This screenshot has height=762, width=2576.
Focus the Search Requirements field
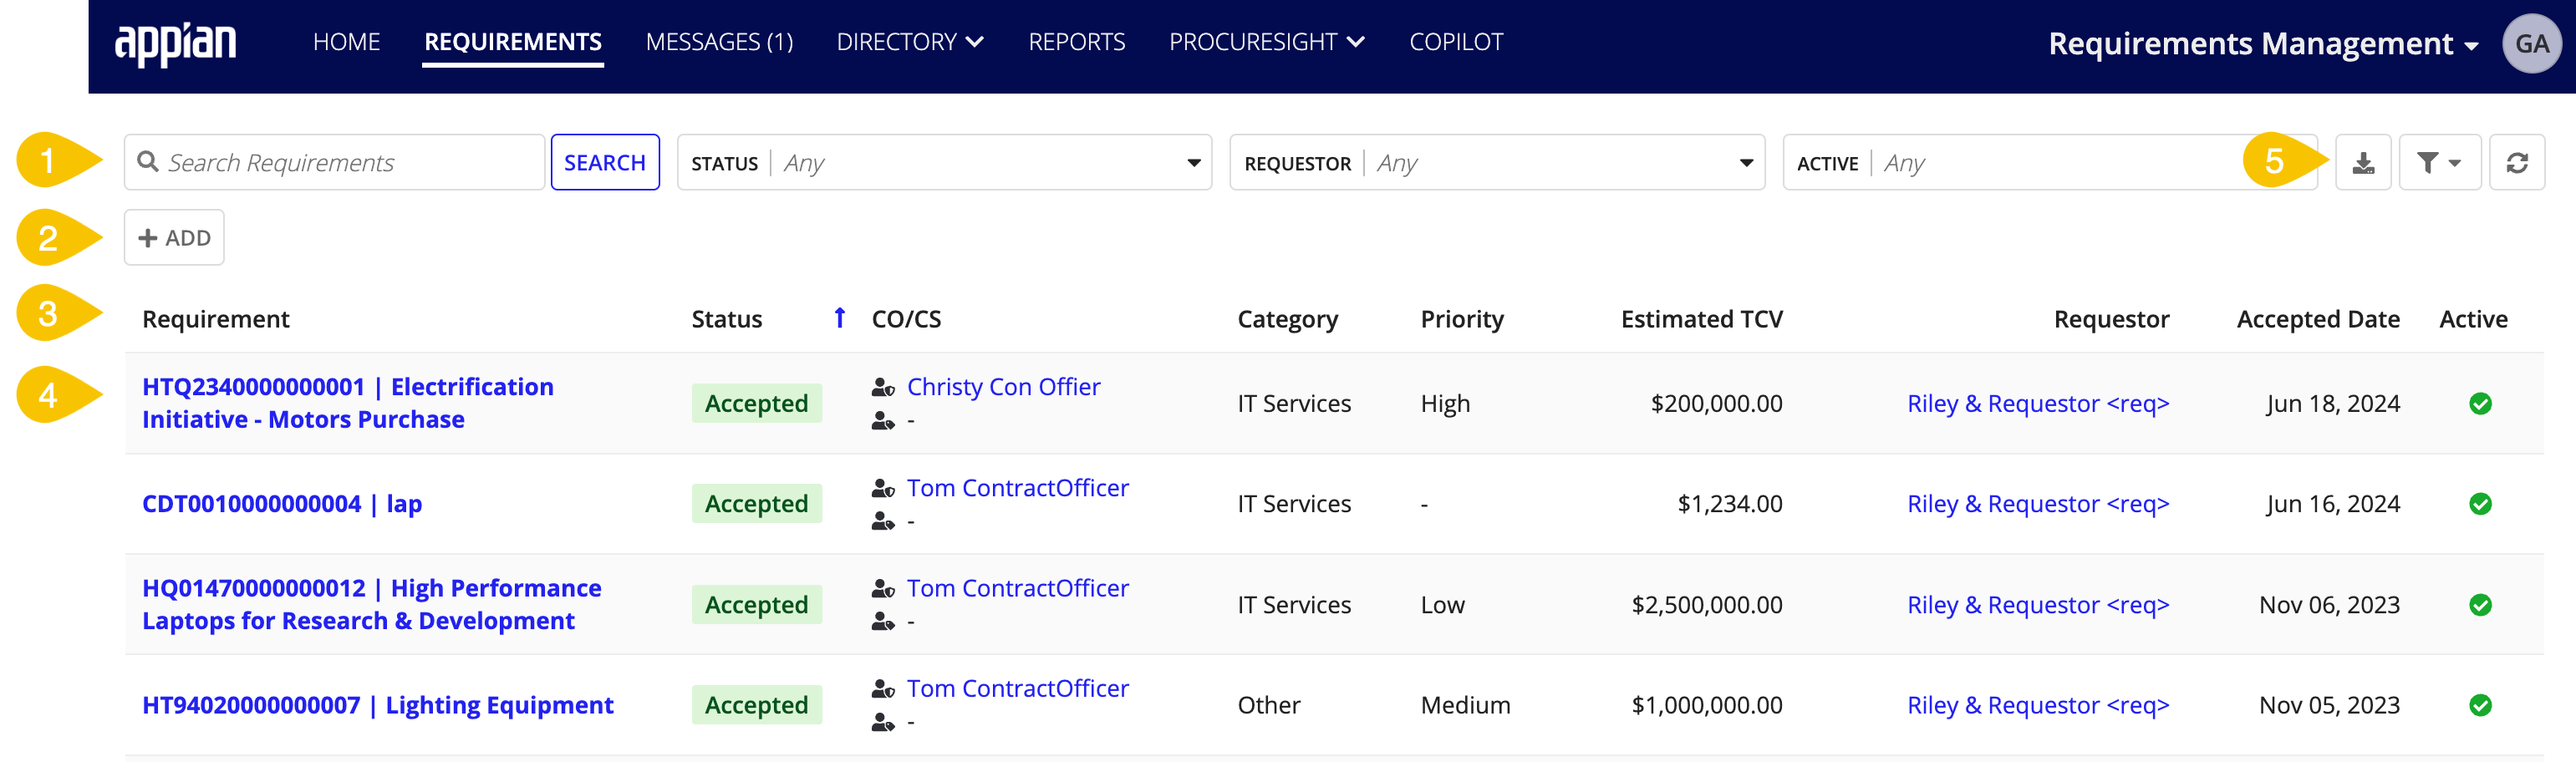(334, 162)
